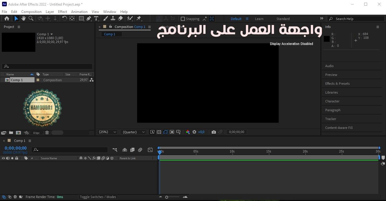The width and height of the screenshot is (386, 201).
Task: Switch to the Standard workspace
Action: pyautogui.click(x=283, y=19)
